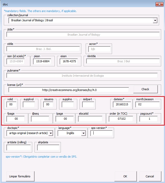Open the doctopic dropdown arrow

click(x=51, y=133)
